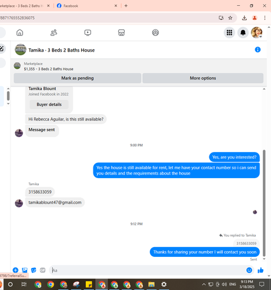Open the Groups icon in navigation

click(x=156, y=32)
